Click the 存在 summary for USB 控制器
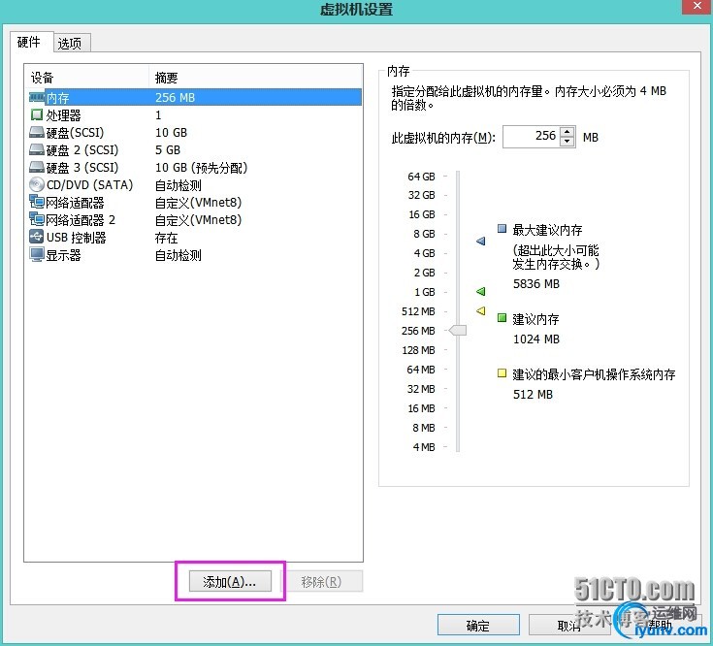The image size is (713, 646). [x=167, y=238]
